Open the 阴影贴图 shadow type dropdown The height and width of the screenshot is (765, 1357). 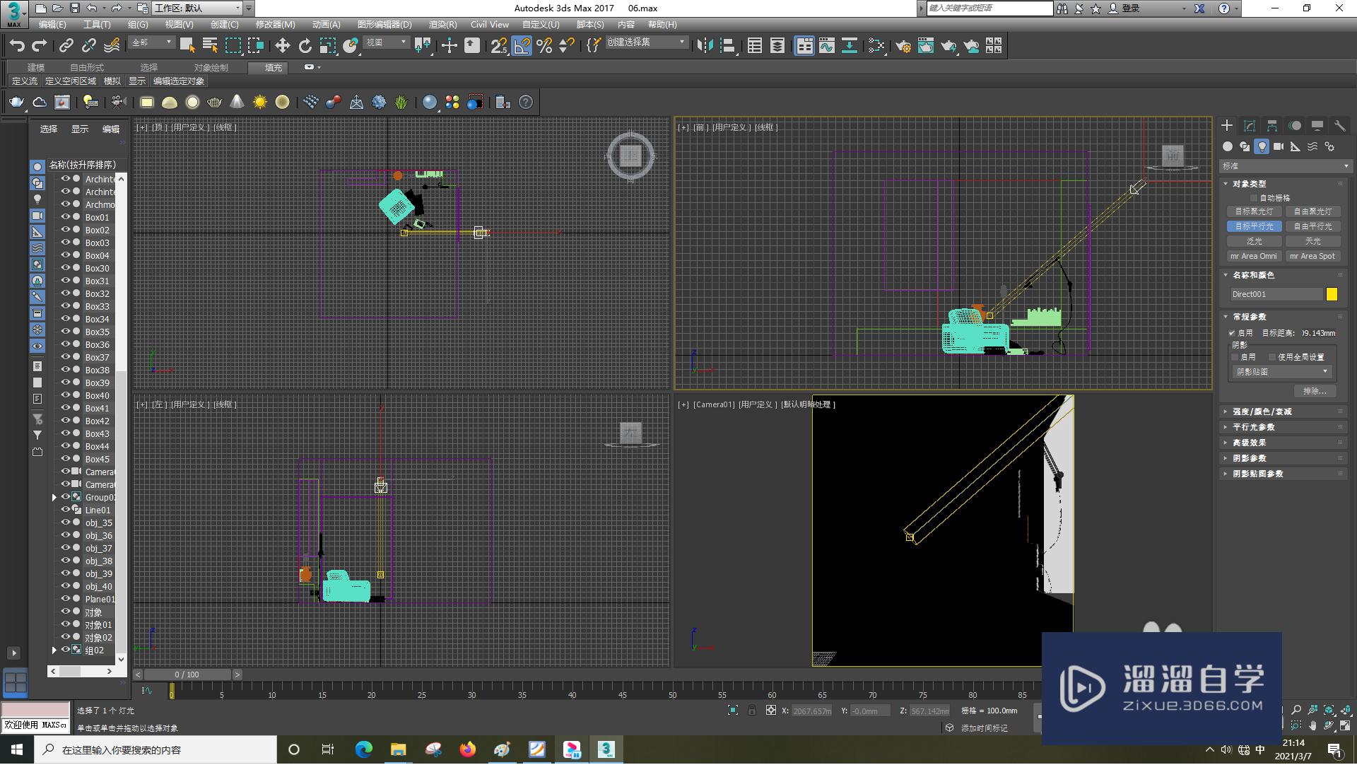click(x=1283, y=372)
